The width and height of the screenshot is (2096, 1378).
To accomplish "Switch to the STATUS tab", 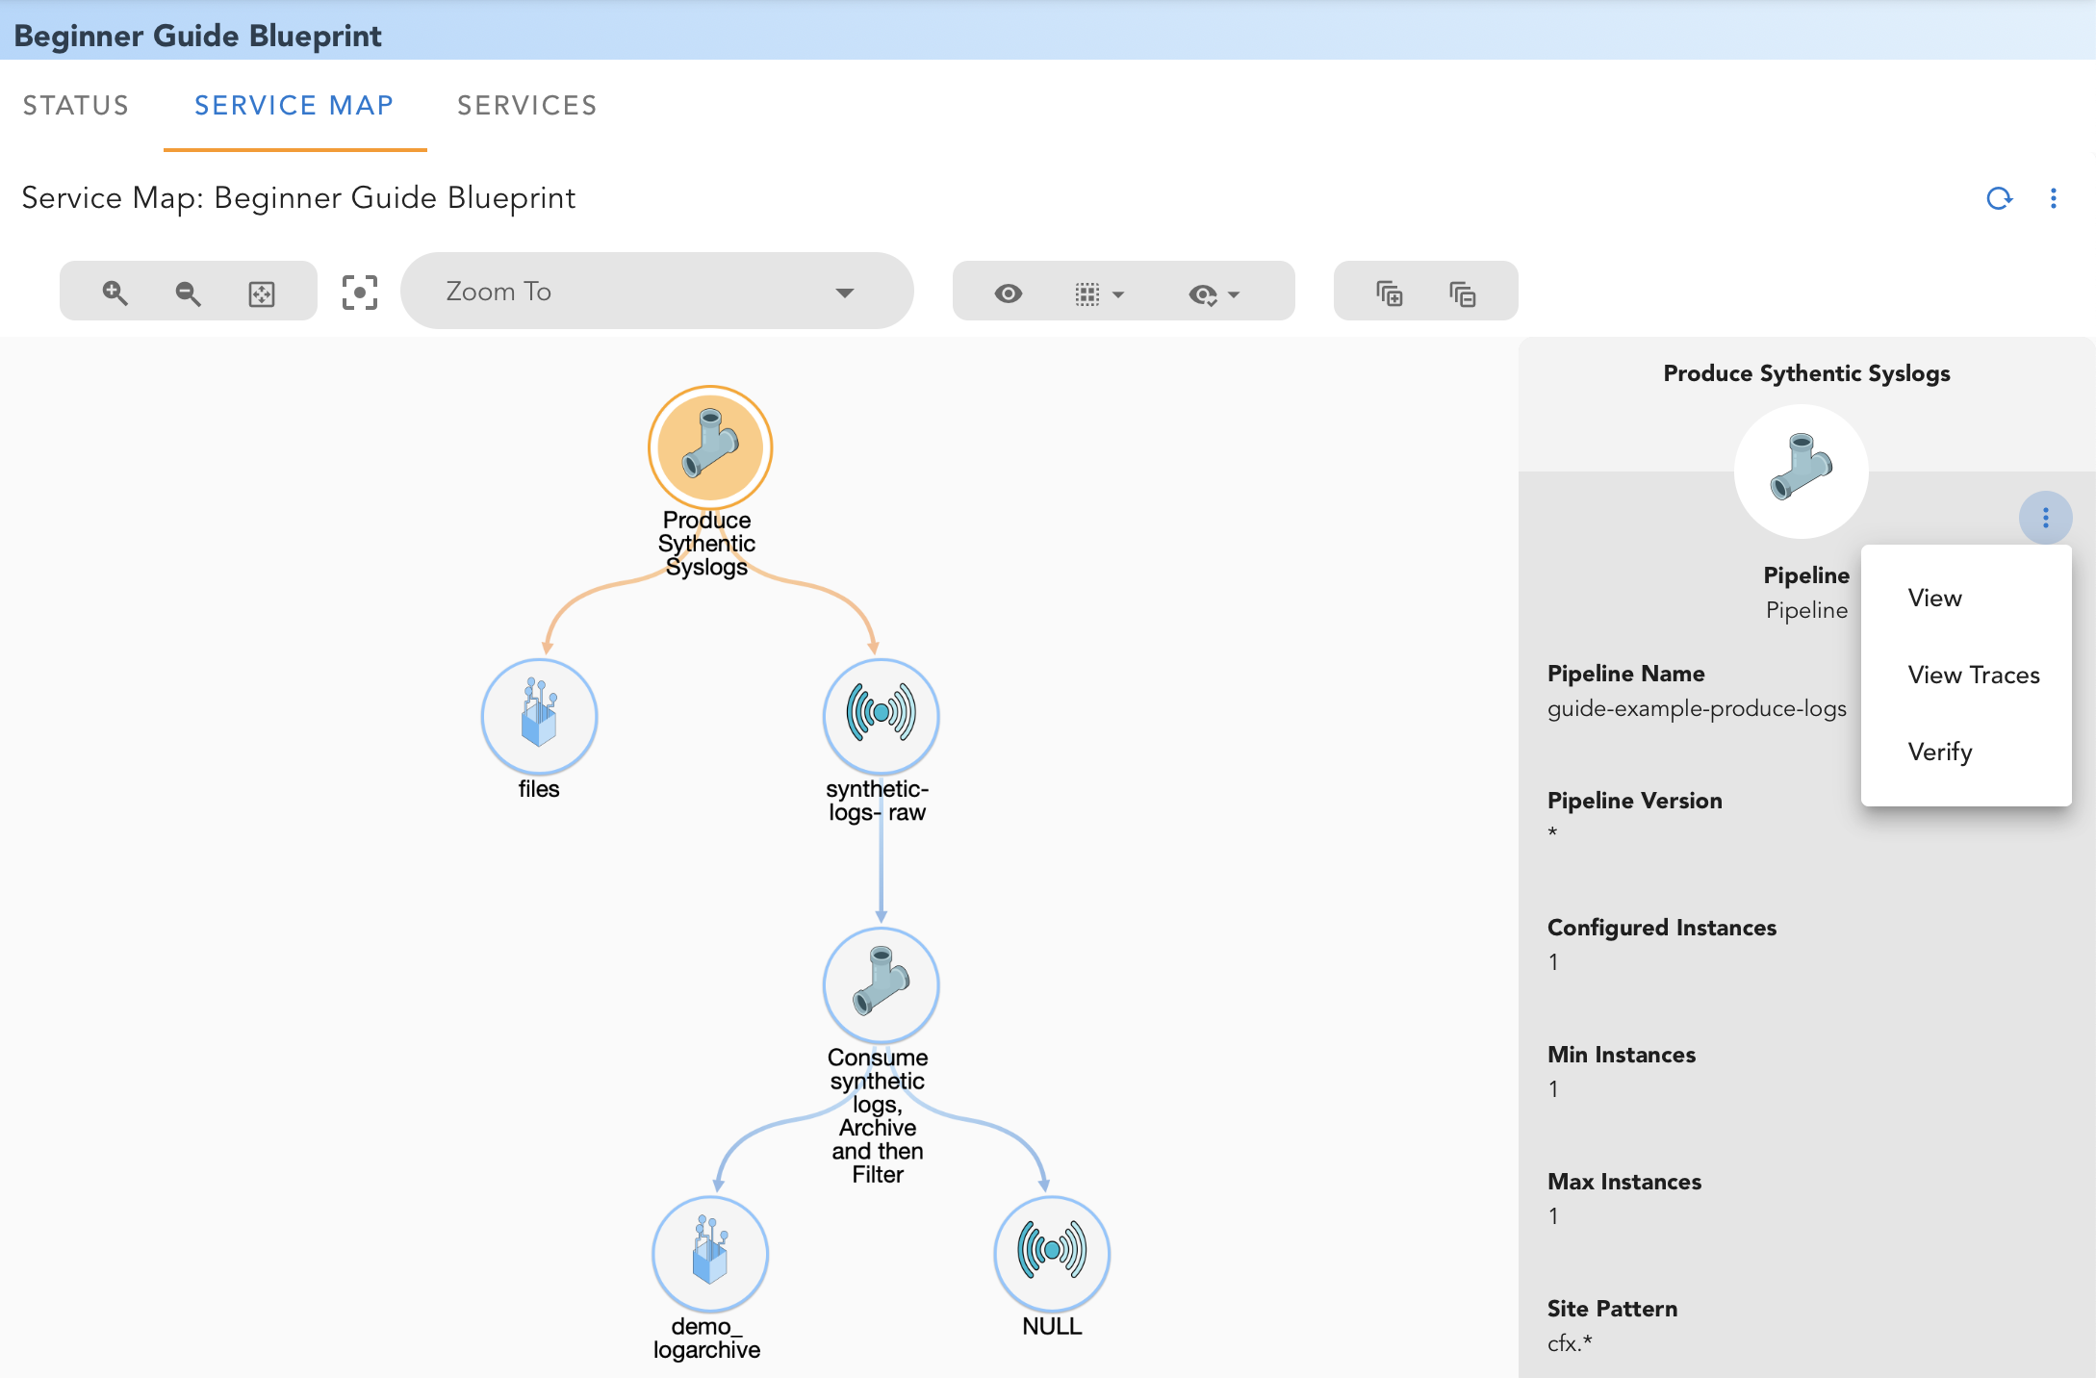I will click(x=76, y=105).
